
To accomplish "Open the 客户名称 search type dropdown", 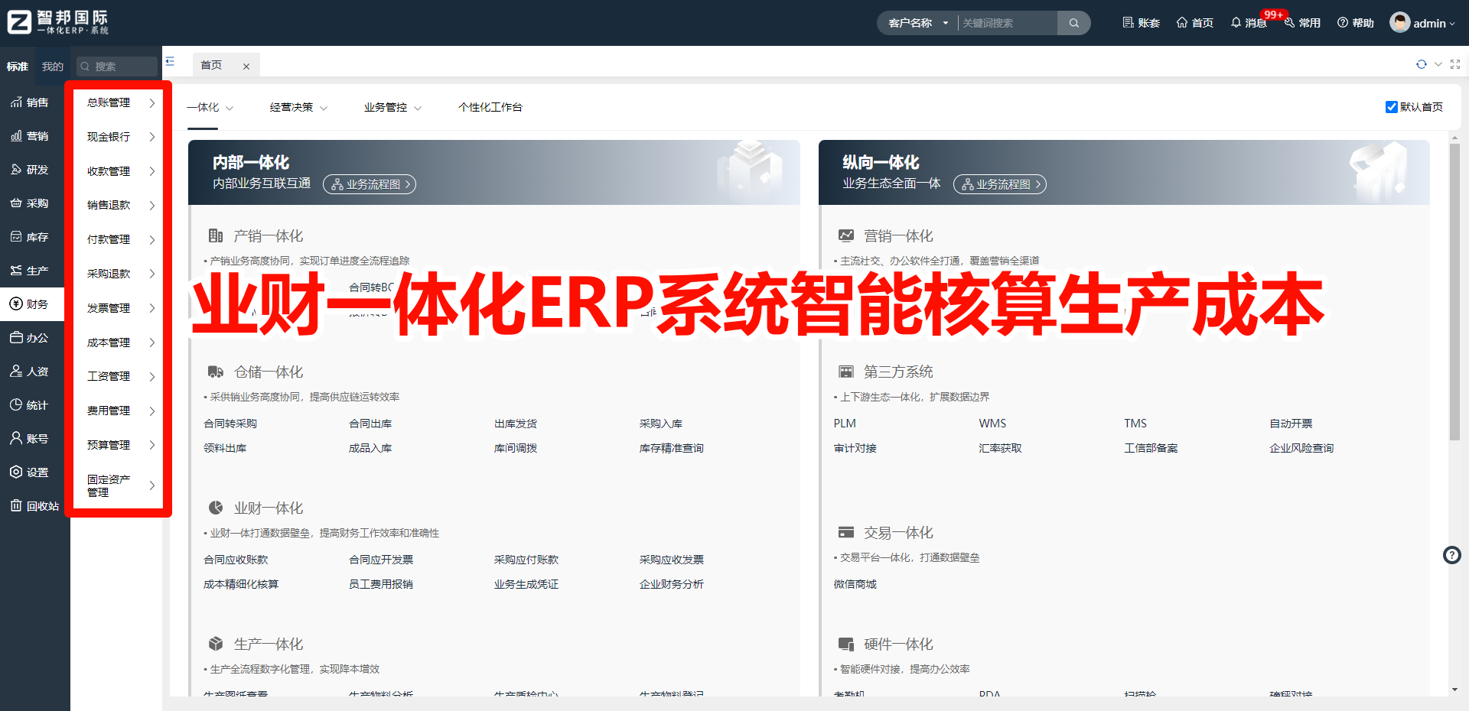I will coord(918,23).
